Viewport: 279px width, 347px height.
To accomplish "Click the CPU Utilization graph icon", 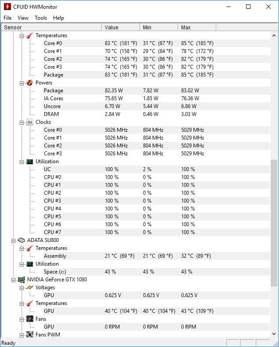I will 30,161.
